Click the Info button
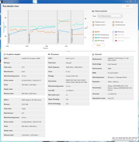The image size is (139, 142). 128,6
